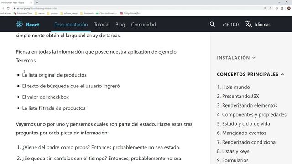The image size is (292, 164).
Task: Open the thumbnails bookmark folder
Action: click(x=87, y=13)
